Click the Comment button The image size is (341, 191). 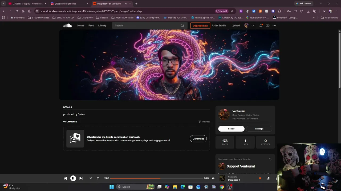click(198, 139)
